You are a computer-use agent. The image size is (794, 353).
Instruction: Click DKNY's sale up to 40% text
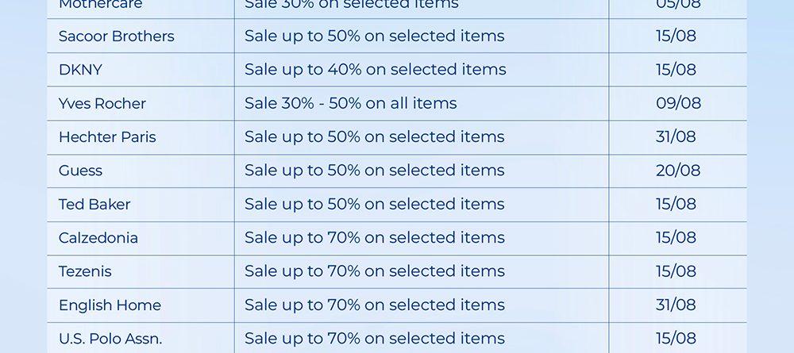(x=375, y=70)
